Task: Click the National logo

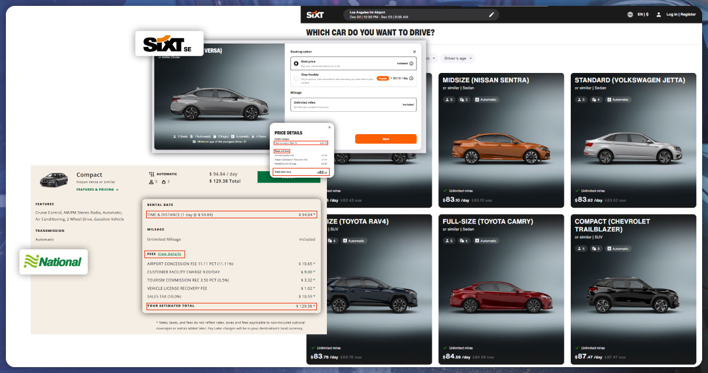Action: pyautogui.click(x=54, y=261)
